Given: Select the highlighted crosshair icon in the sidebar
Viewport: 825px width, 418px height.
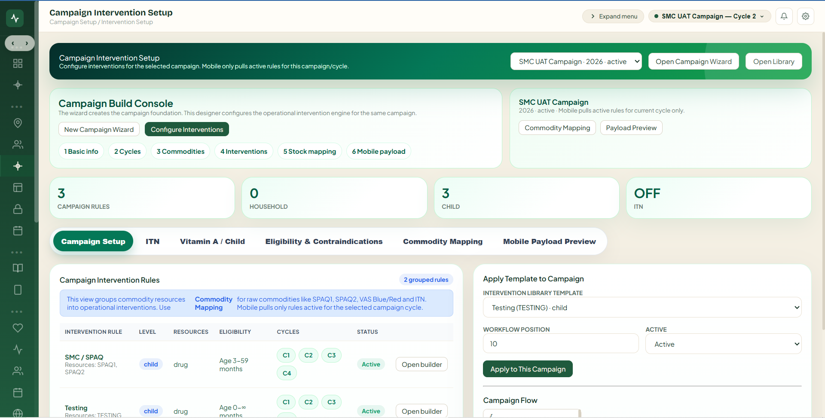Looking at the screenshot, I should 18,166.
